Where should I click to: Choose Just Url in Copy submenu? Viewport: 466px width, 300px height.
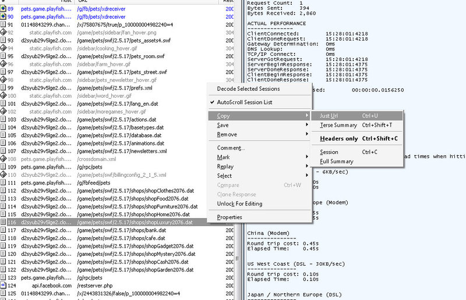(x=357, y=116)
